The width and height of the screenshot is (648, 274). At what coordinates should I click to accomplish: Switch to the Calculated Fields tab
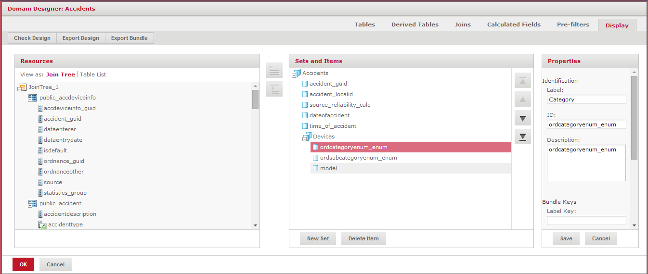click(513, 25)
